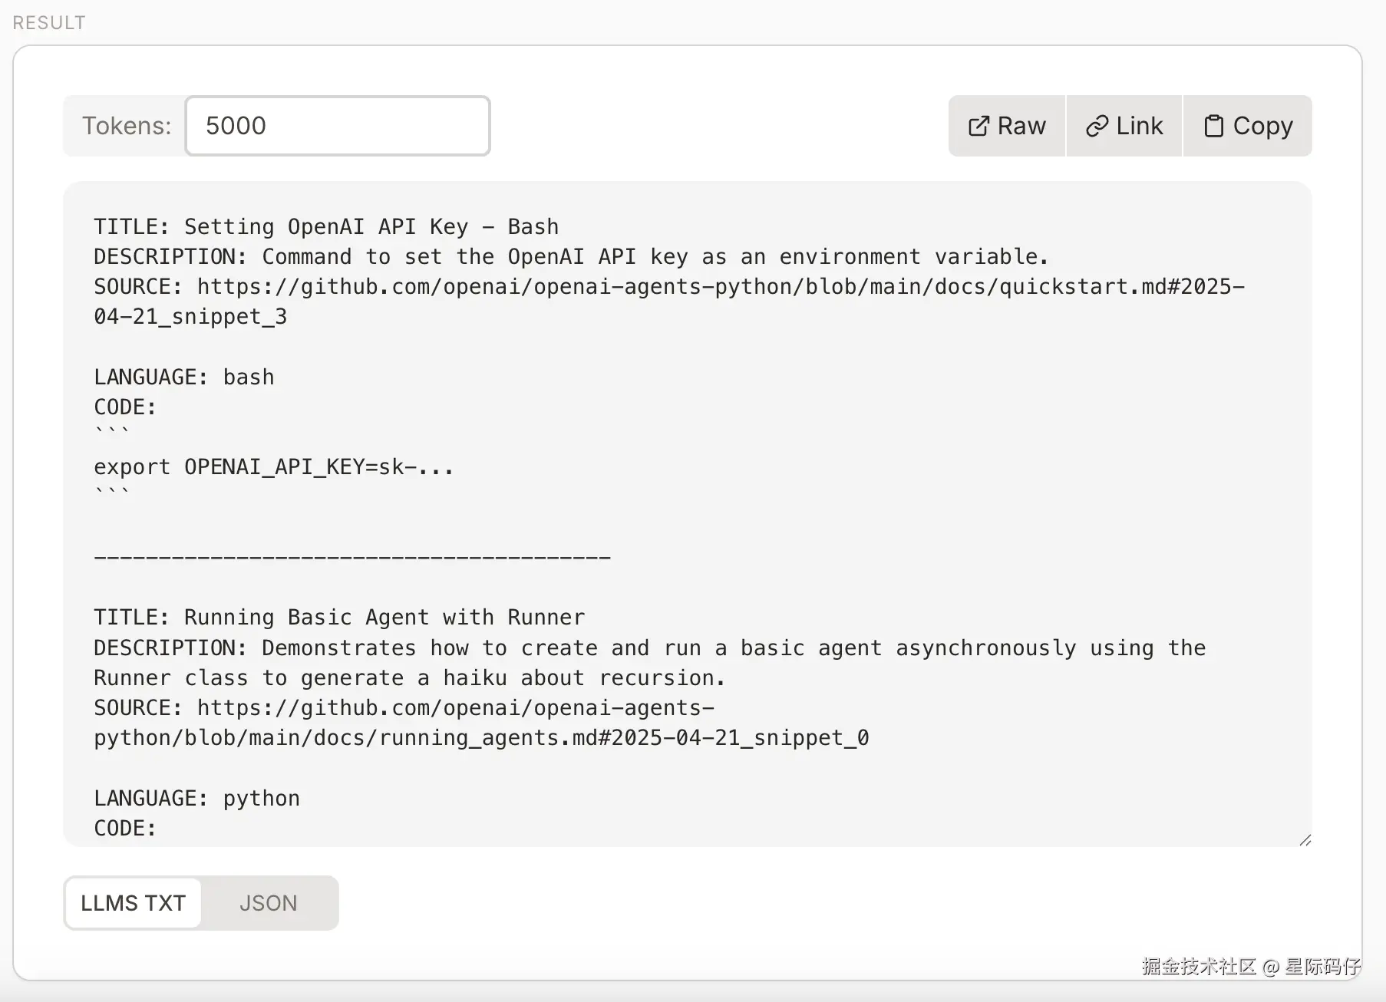Open the Raw output view
This screenshot has height=1002, width=1386.
[x=1007, y=127]
